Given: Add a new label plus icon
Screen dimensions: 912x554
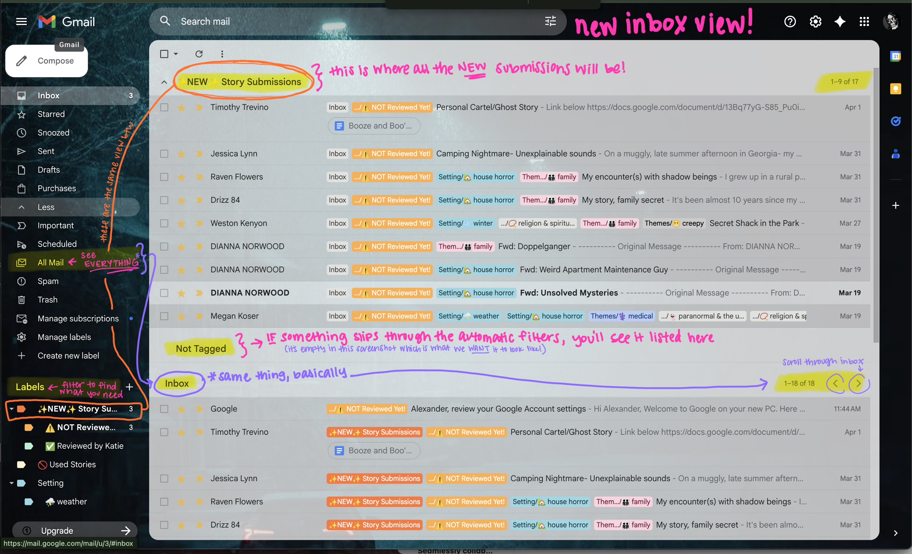Looking at the screenshot, I should click(129, 387).
